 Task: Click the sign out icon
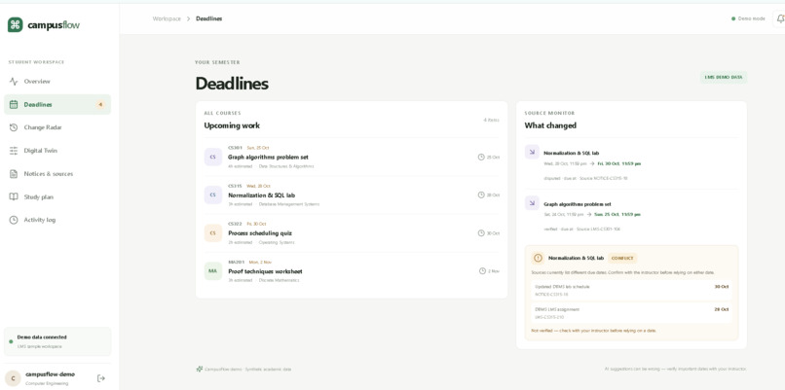(x=101, y=378)
